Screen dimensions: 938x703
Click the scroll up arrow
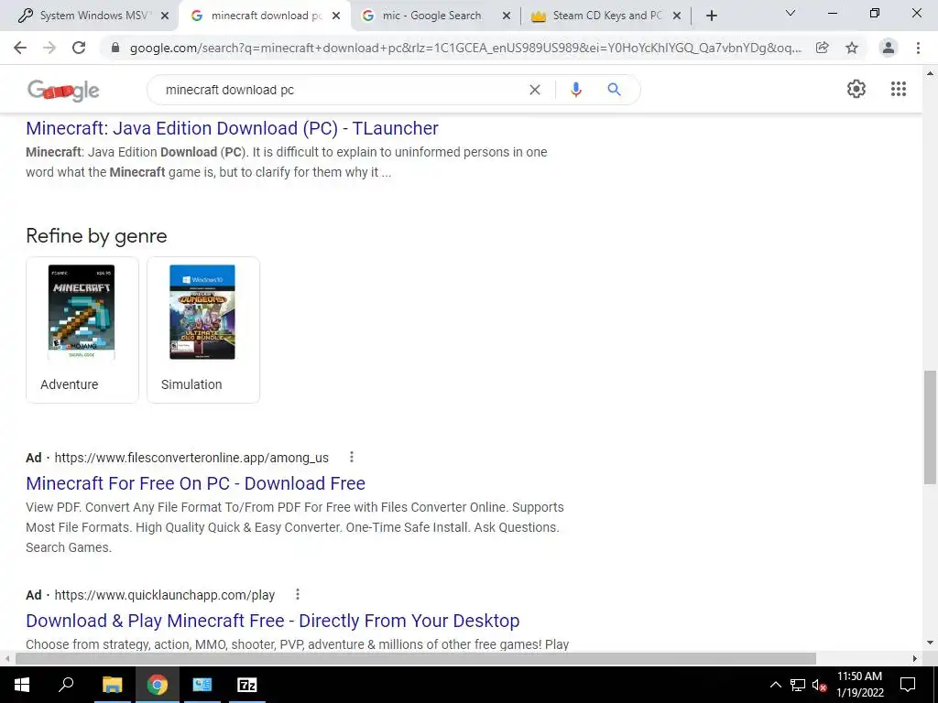click(x=930, y=73)
